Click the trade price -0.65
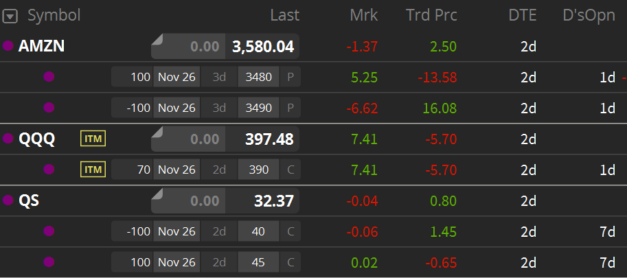The image size is (627, 278). (x=441, y=262)
